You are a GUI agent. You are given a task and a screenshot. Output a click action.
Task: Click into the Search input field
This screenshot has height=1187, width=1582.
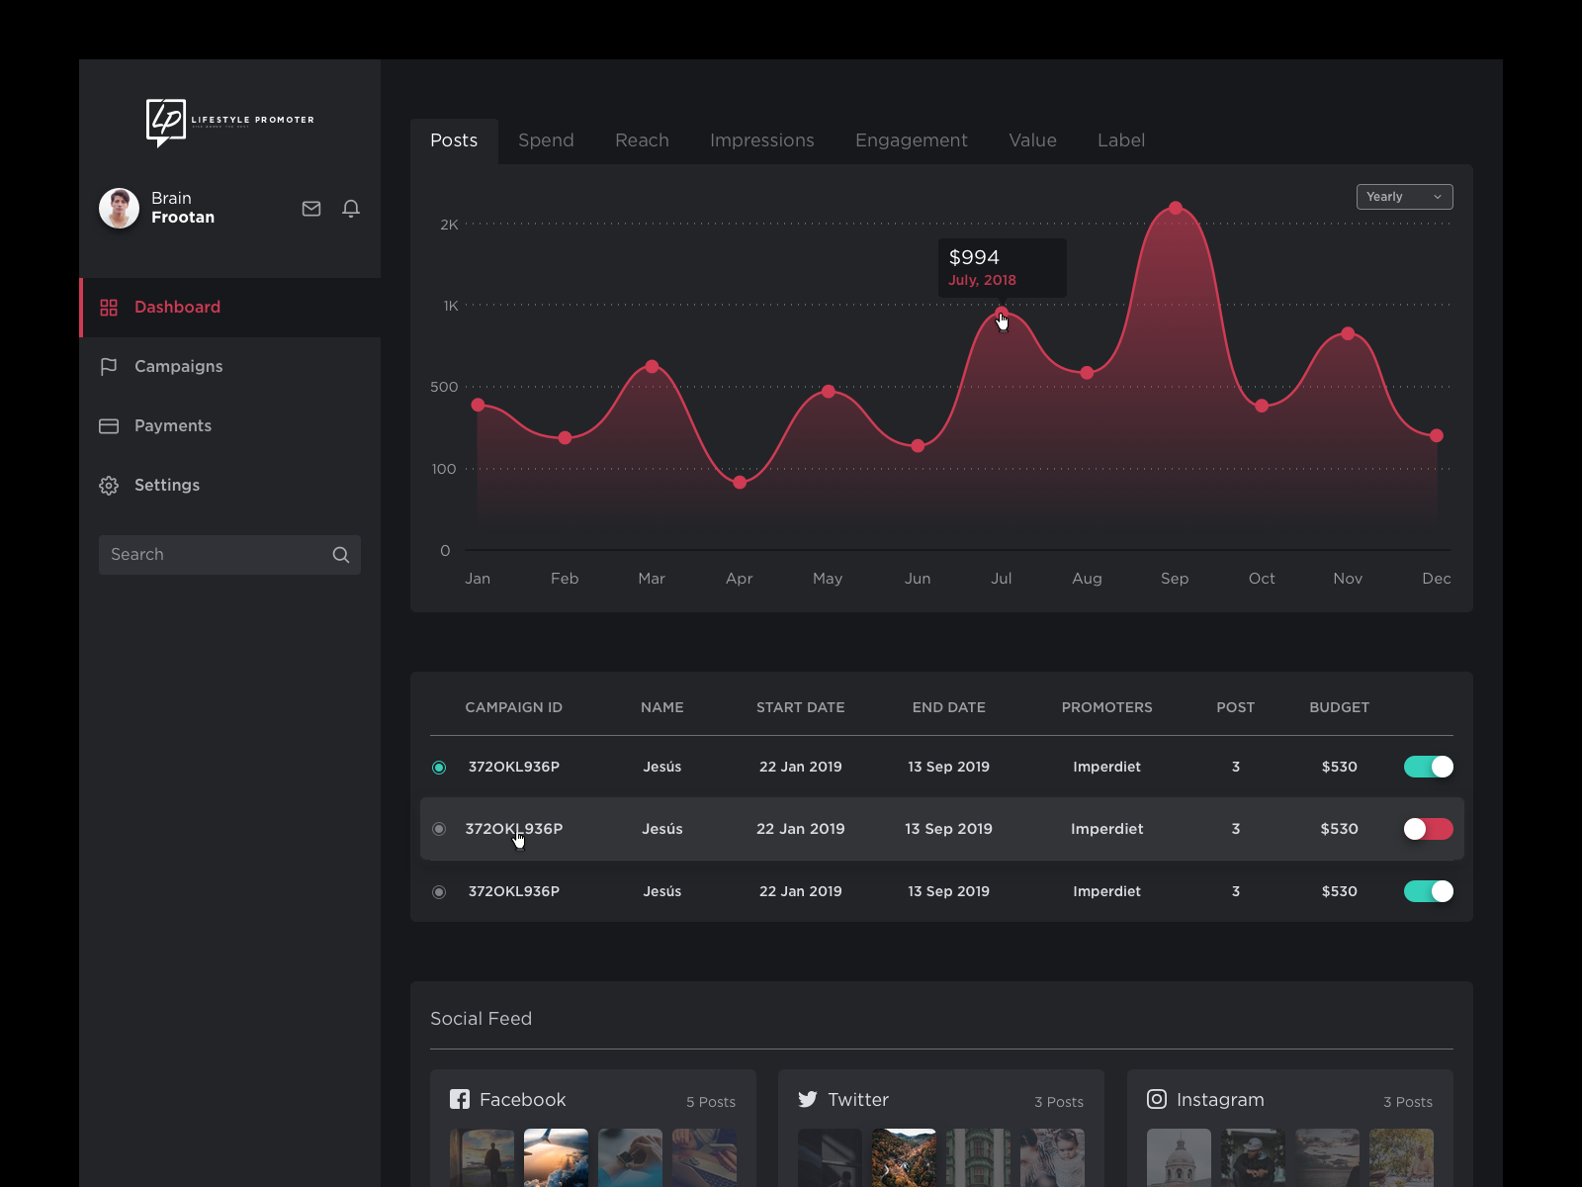[x=213, y=555]
